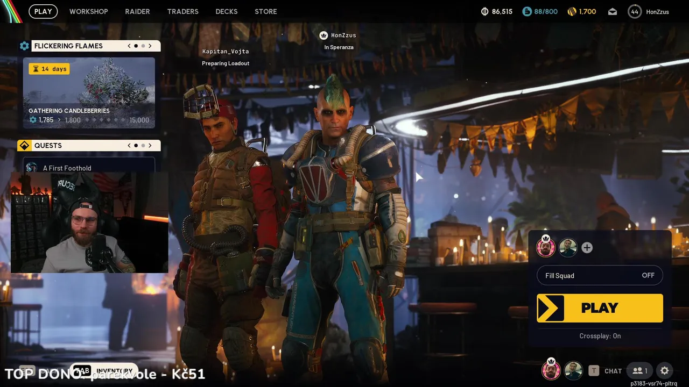Open INVENTORY via the TAB prompt

point(104,371)
